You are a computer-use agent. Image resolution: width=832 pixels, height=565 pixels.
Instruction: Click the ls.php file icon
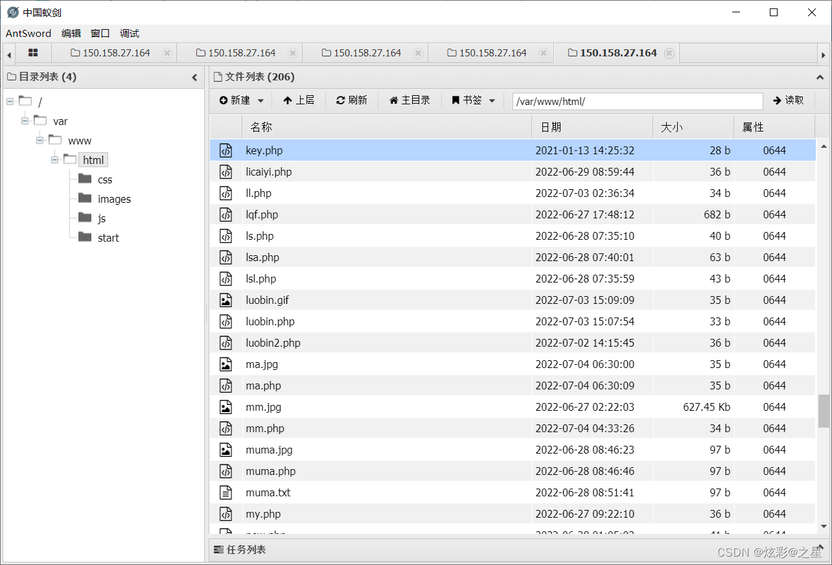click(x=225, y=236)
